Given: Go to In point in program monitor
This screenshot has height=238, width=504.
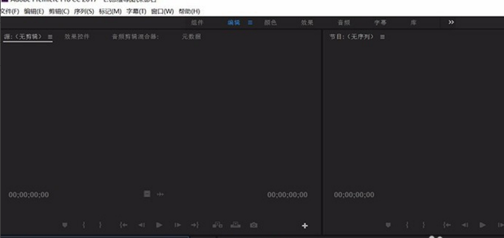Looking at the screenshot, I should [446, 225].
